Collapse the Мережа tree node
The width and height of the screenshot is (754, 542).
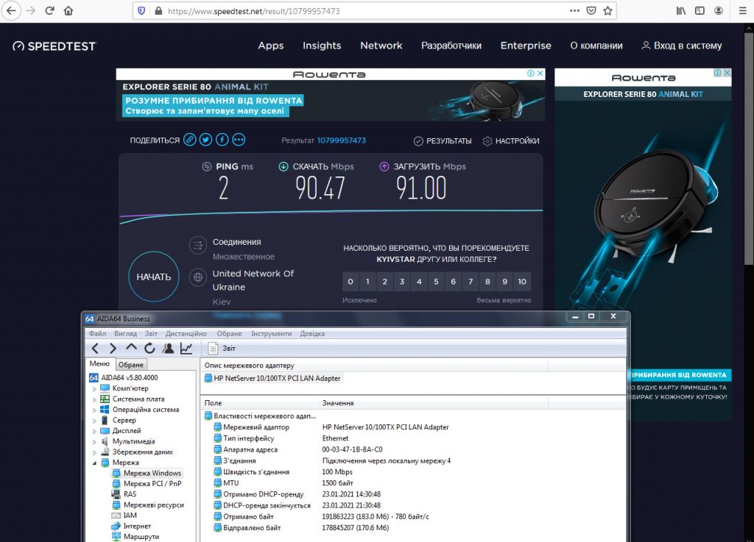pyautogui.click(x=95, y=463)
